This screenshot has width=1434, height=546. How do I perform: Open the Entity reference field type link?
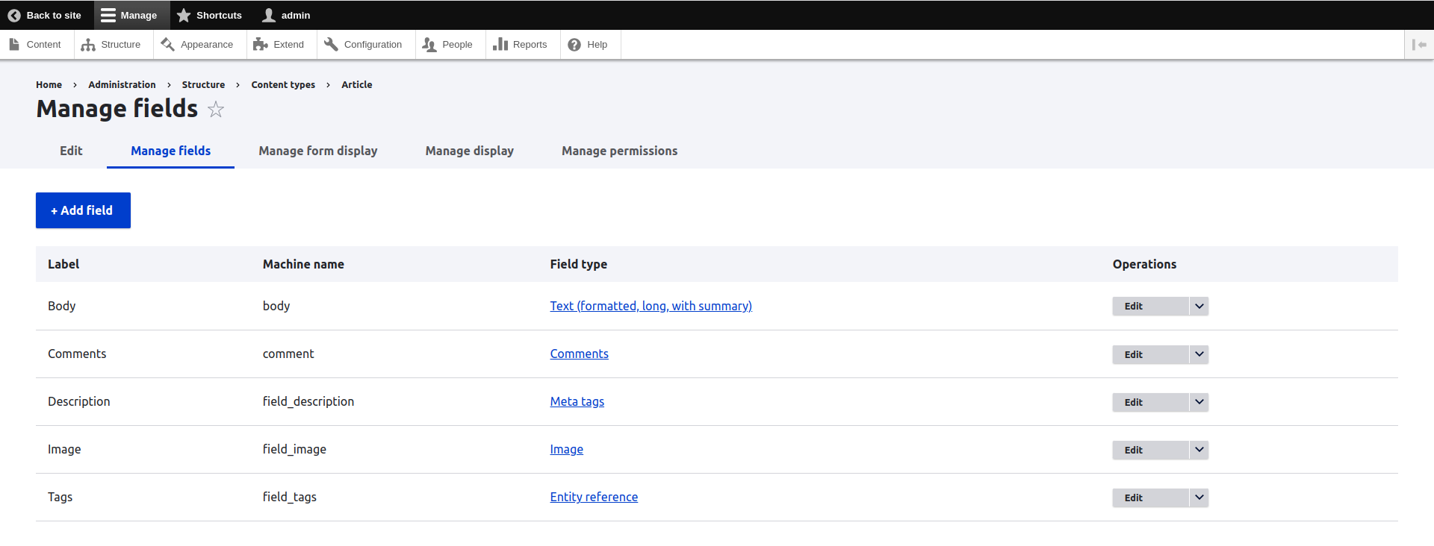(x=594, y=497)
